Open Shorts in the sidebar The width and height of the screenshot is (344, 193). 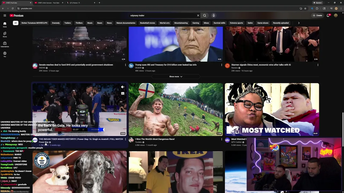pos(5,35)
